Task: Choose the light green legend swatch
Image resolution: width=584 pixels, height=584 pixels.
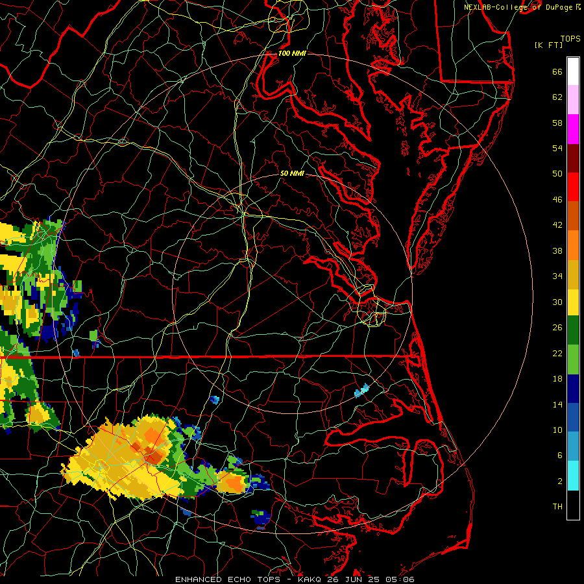Action: point(573,359)
